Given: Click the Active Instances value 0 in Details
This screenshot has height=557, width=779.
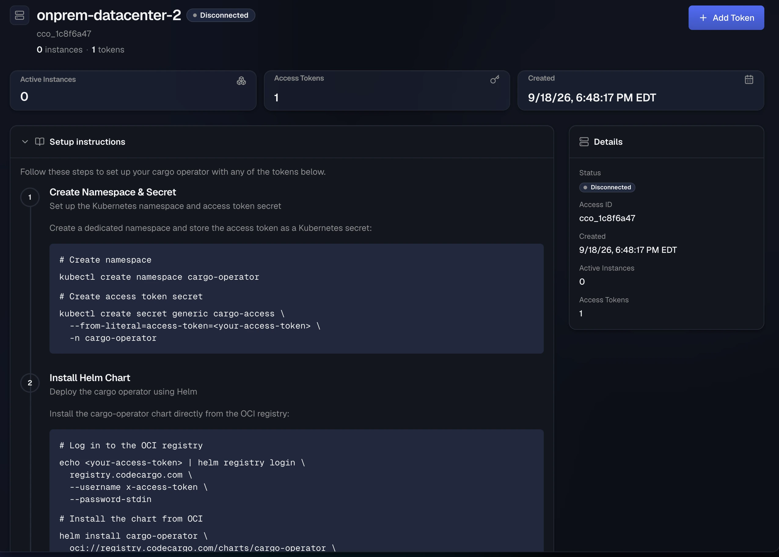Looking at the screenshot, I should [582, 282].
